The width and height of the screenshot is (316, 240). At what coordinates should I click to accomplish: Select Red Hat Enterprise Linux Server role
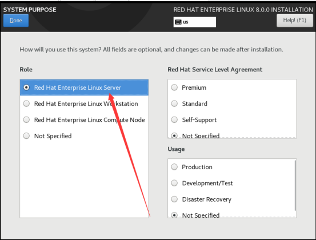[x=84, y=87]
